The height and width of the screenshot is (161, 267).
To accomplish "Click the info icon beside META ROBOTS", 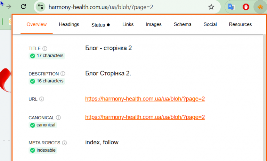I will 64,143.
